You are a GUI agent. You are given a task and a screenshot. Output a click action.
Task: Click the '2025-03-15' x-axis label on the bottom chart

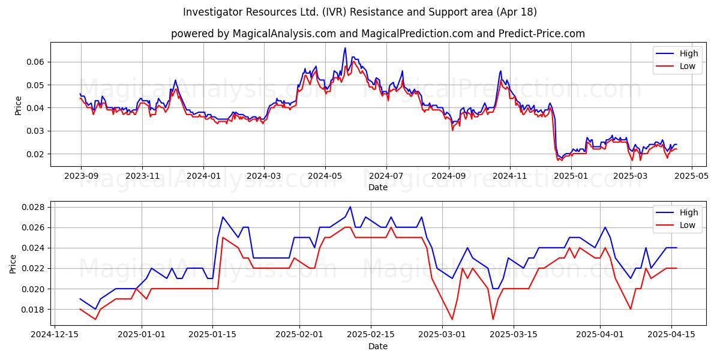click(514, 335)
